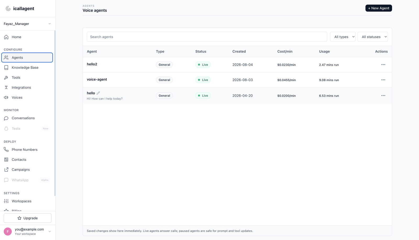Screen dimensions: 419x240
Task: Open the hello2 agent name link
Action: tap(92, 64)
